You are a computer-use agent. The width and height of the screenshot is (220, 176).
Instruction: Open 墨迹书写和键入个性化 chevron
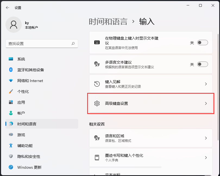coord(206,158)
